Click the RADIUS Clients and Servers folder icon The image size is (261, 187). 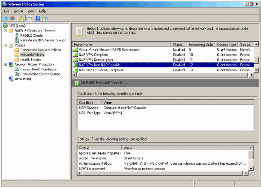click(x=11, y=30)
